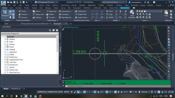Toggle the grid display in status bar

[x=72, y=92]
